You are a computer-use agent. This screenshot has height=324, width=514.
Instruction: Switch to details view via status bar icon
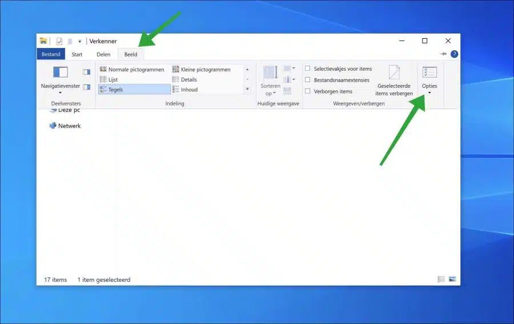click(441, 279)
